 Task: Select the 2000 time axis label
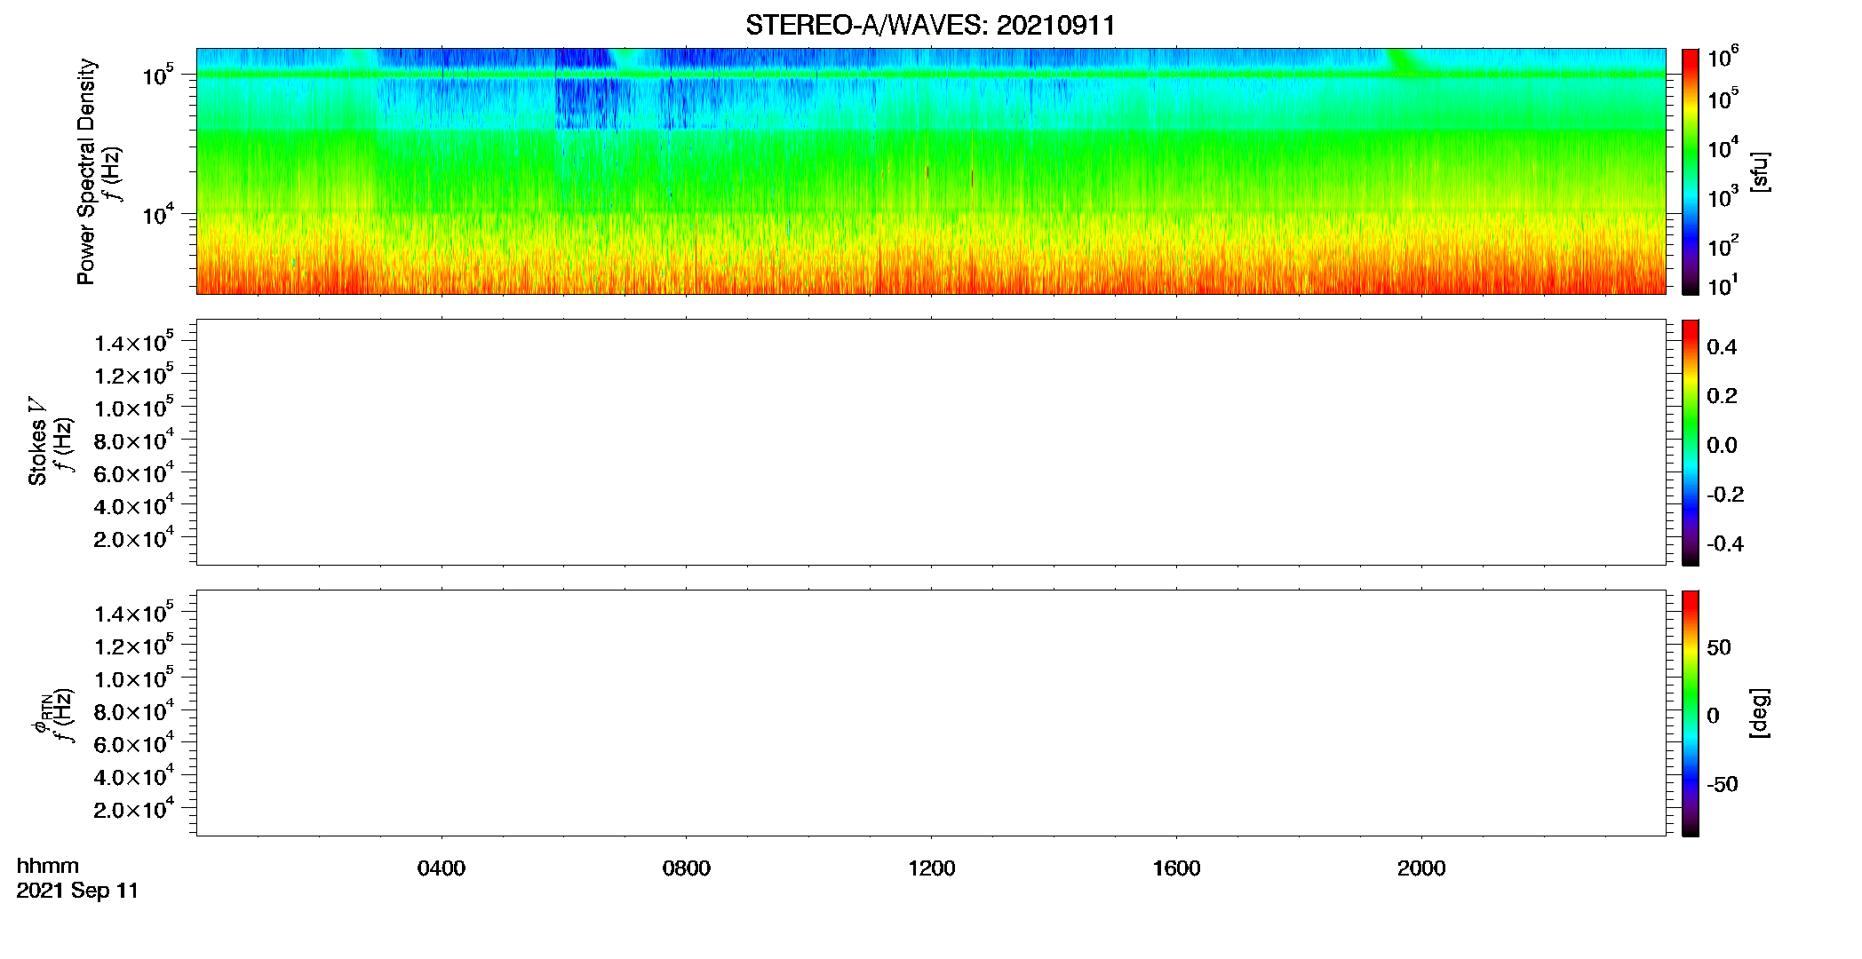[1421, 868]
